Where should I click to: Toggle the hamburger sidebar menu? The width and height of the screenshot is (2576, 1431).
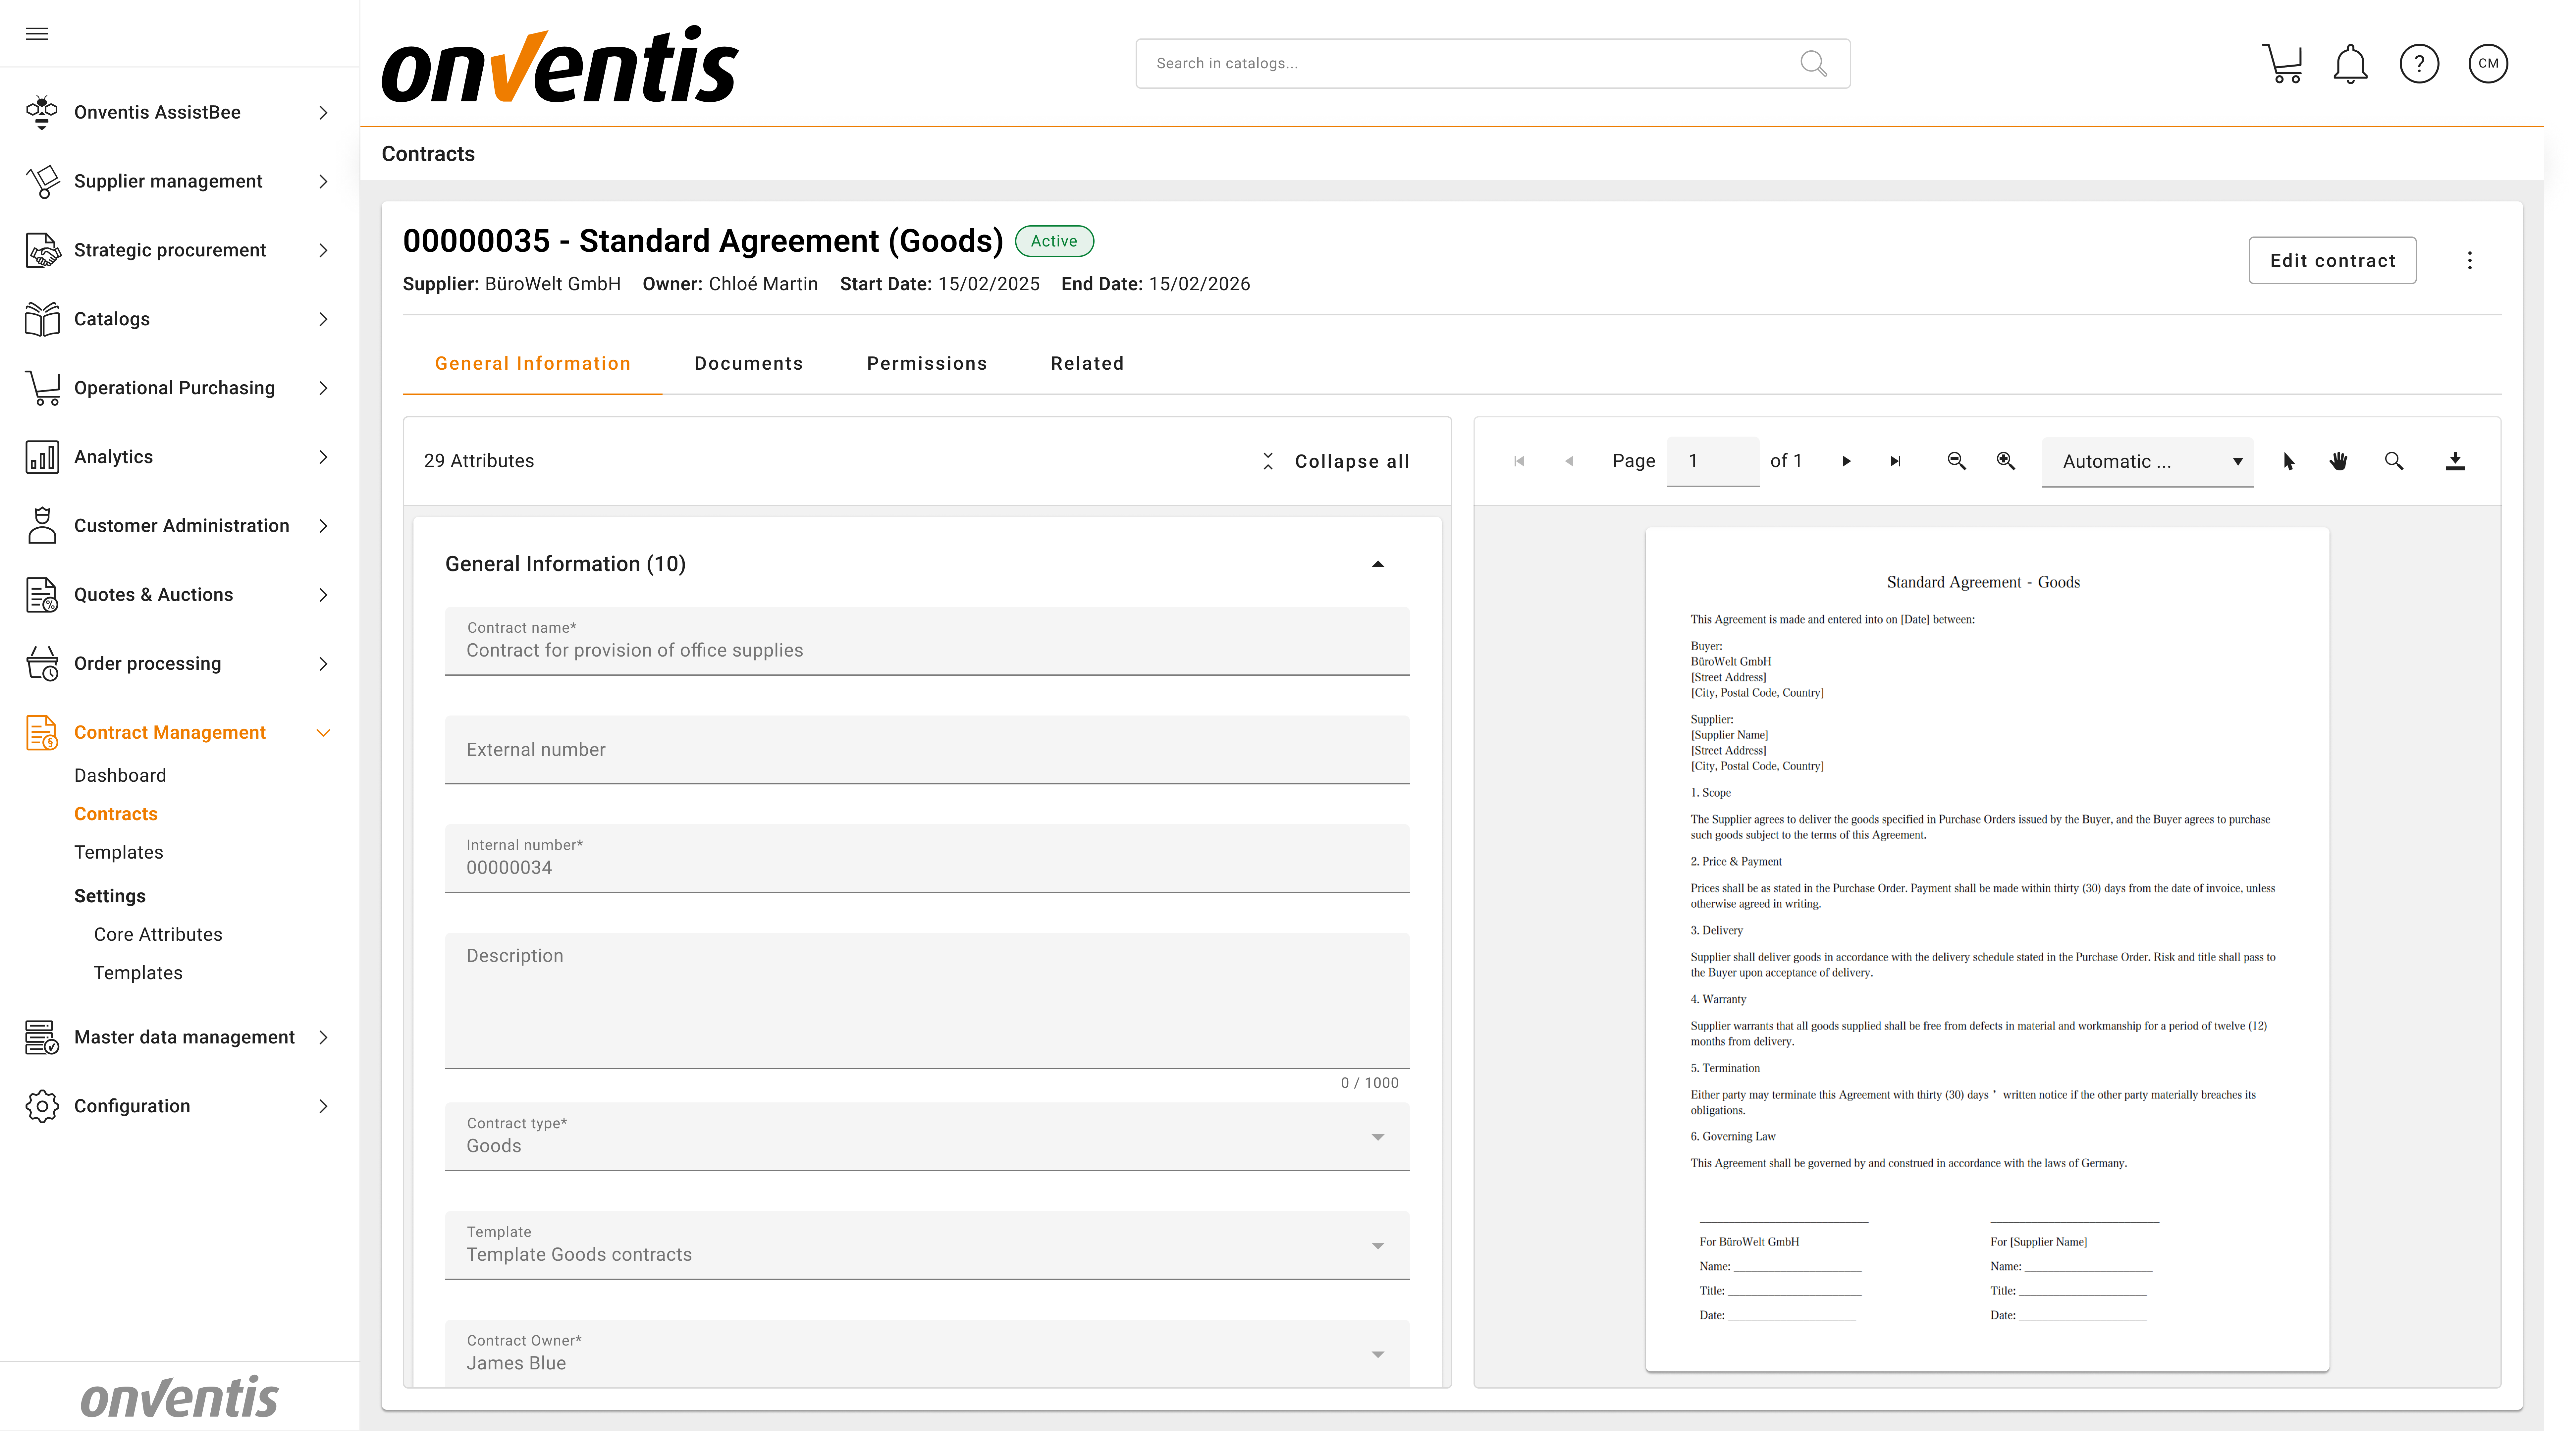(37, 34)
